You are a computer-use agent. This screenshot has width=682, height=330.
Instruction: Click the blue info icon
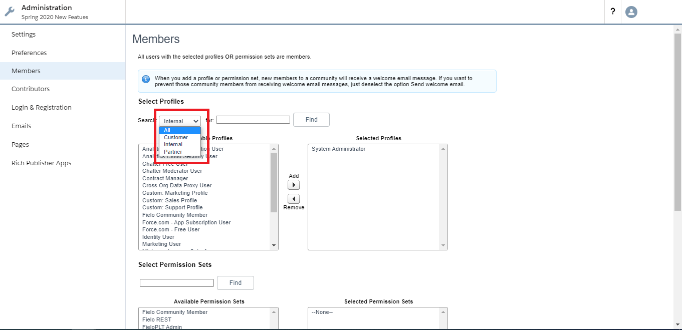(146, 79)
